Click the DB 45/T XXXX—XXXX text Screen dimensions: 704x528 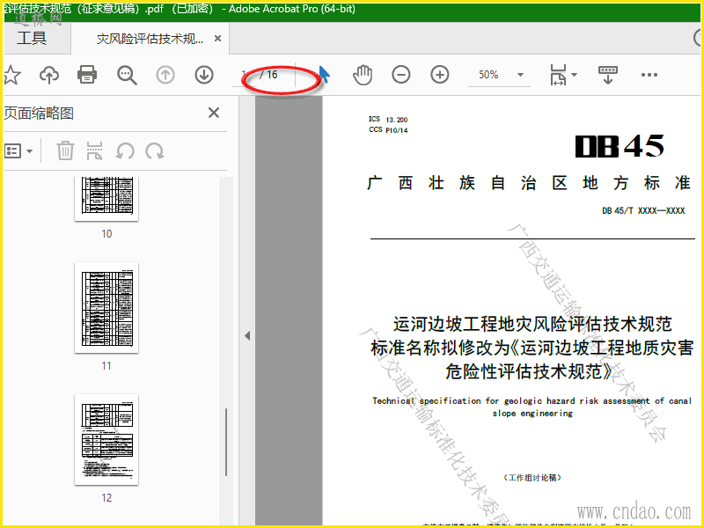(x=643, y=210)
